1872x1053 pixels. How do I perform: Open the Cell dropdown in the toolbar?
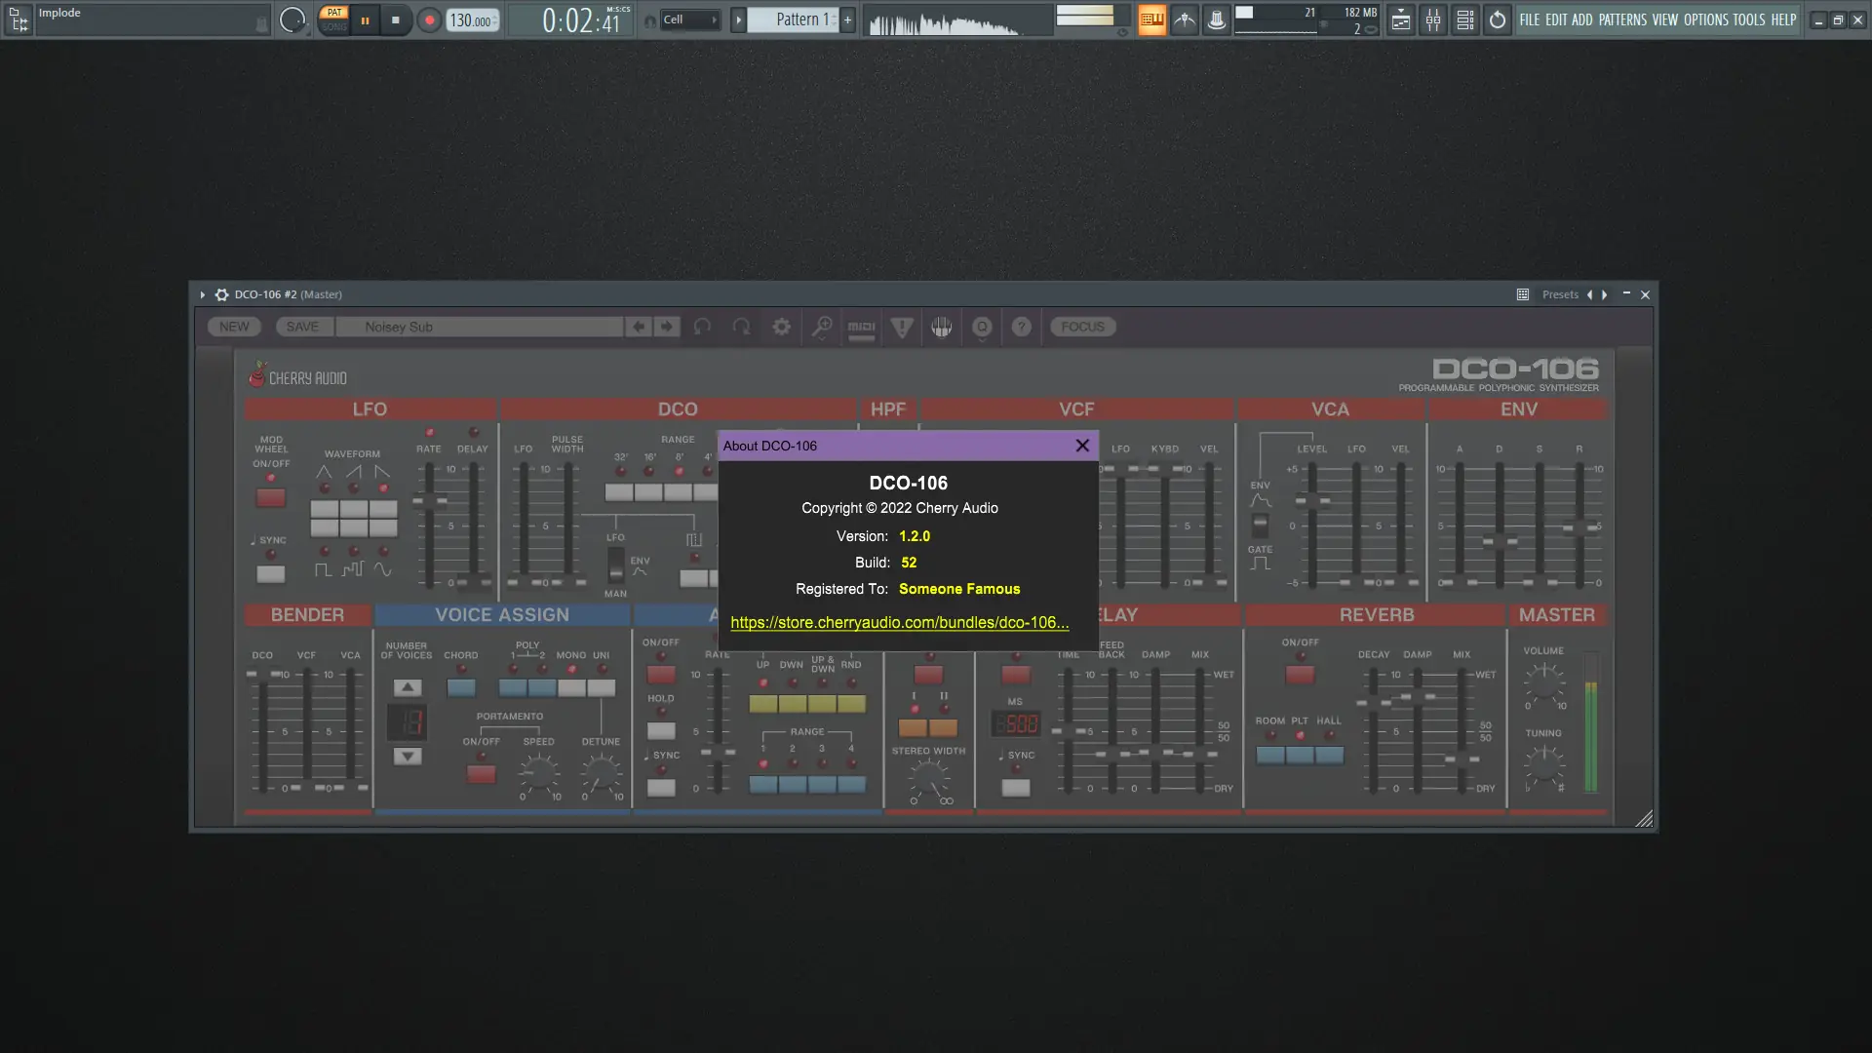(x=690, y=19)
